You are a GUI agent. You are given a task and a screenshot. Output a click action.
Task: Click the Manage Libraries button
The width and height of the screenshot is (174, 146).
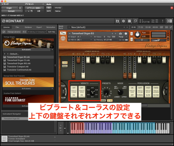coord(14,32)
